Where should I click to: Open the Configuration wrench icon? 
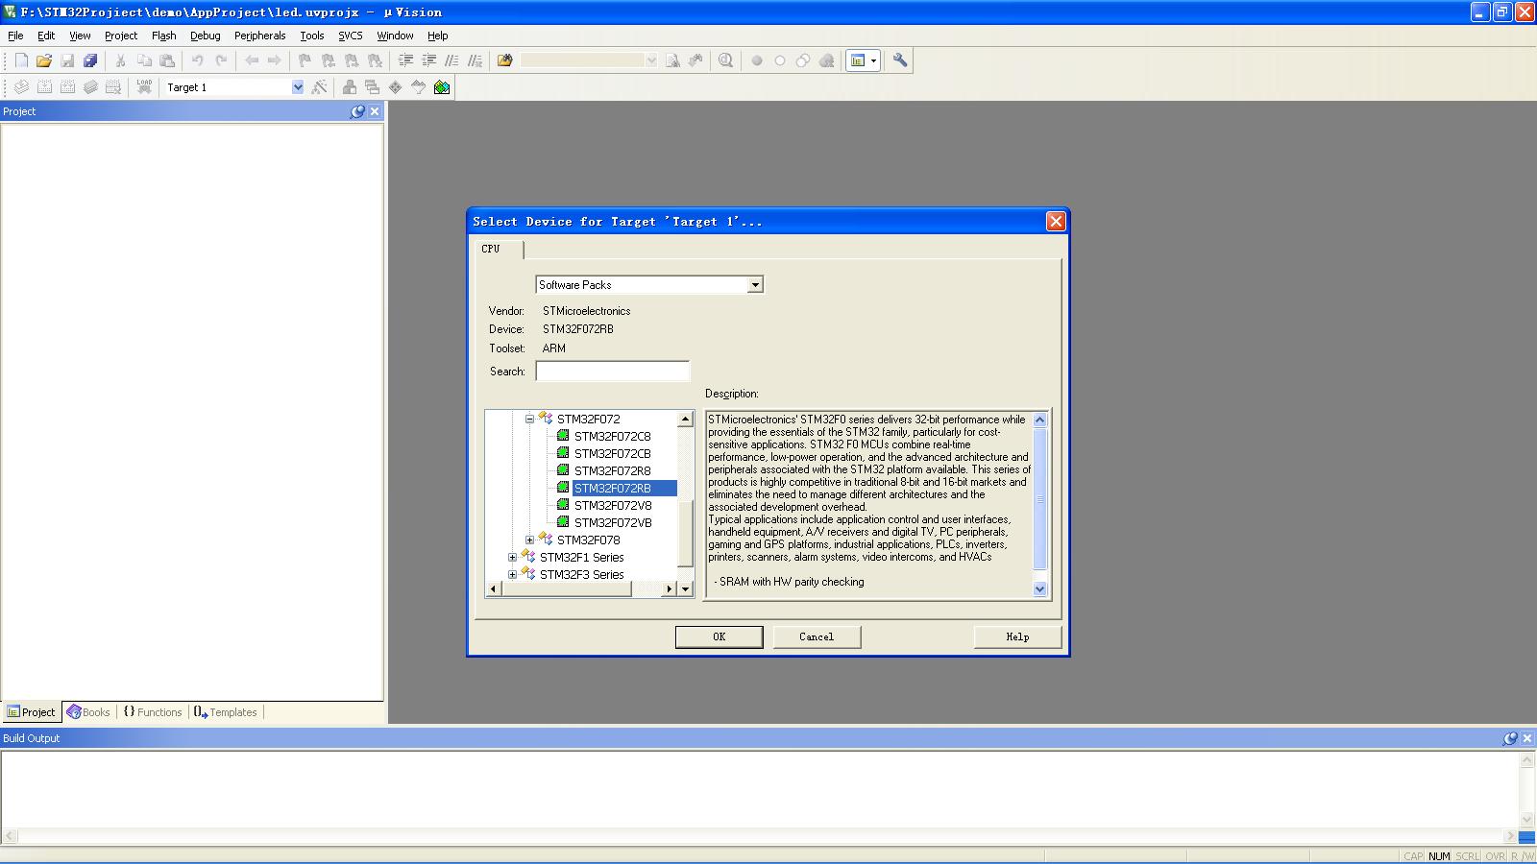point(900,60)
